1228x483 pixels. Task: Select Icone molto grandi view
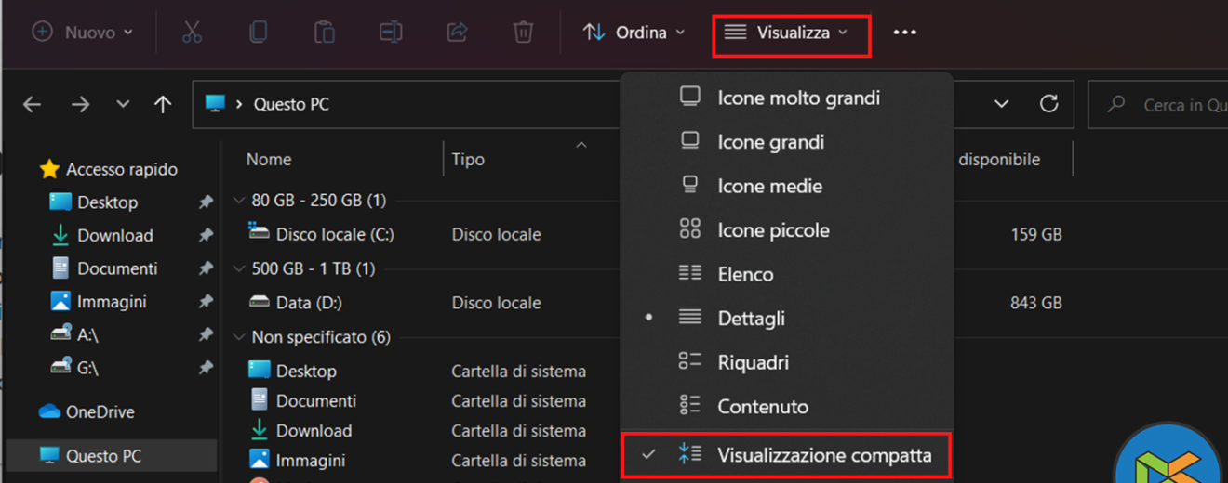point(798,98)
